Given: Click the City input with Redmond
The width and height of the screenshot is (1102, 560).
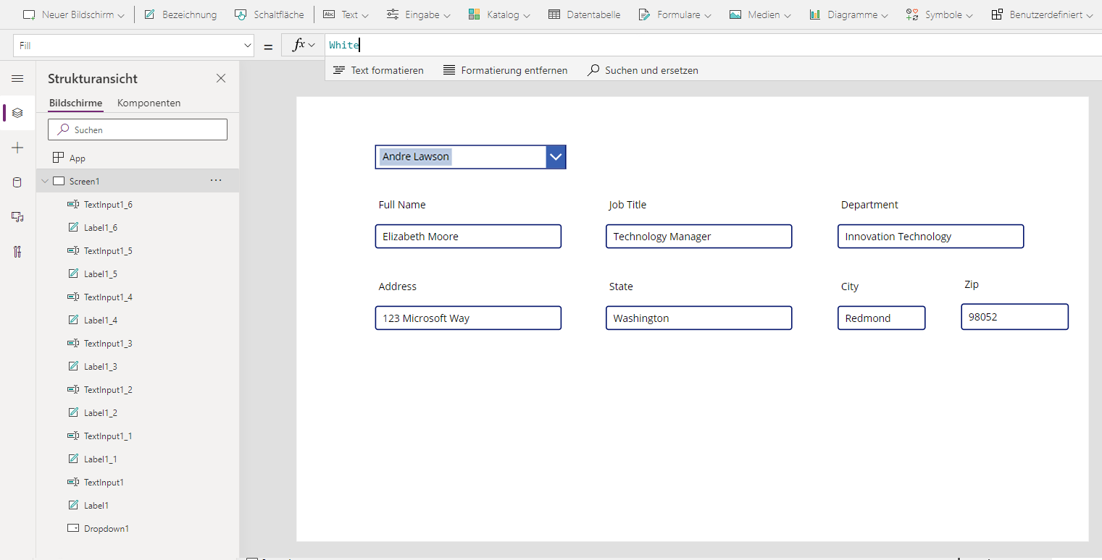Looking at the screenshot, I should [882, 318].
